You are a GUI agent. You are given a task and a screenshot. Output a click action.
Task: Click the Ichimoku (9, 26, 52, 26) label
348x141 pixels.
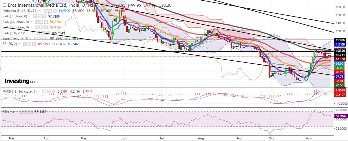coord(20,11)
